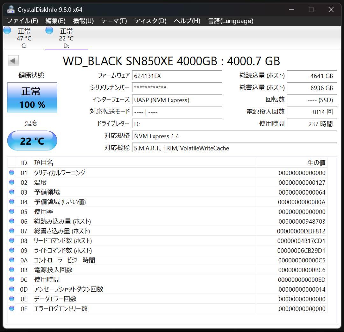
Task: Click status orb for リードコマンド数 row
Action: tap(12, 240)
